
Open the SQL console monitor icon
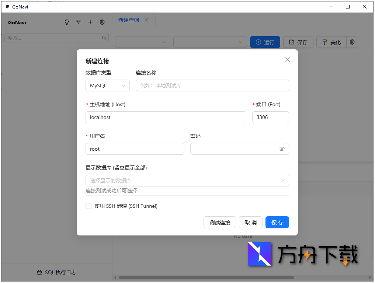tap(79, 22)
